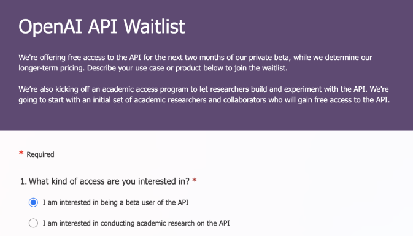
Task: Click the line starting 'longer-term pricing'
Action: click(153, 68)
